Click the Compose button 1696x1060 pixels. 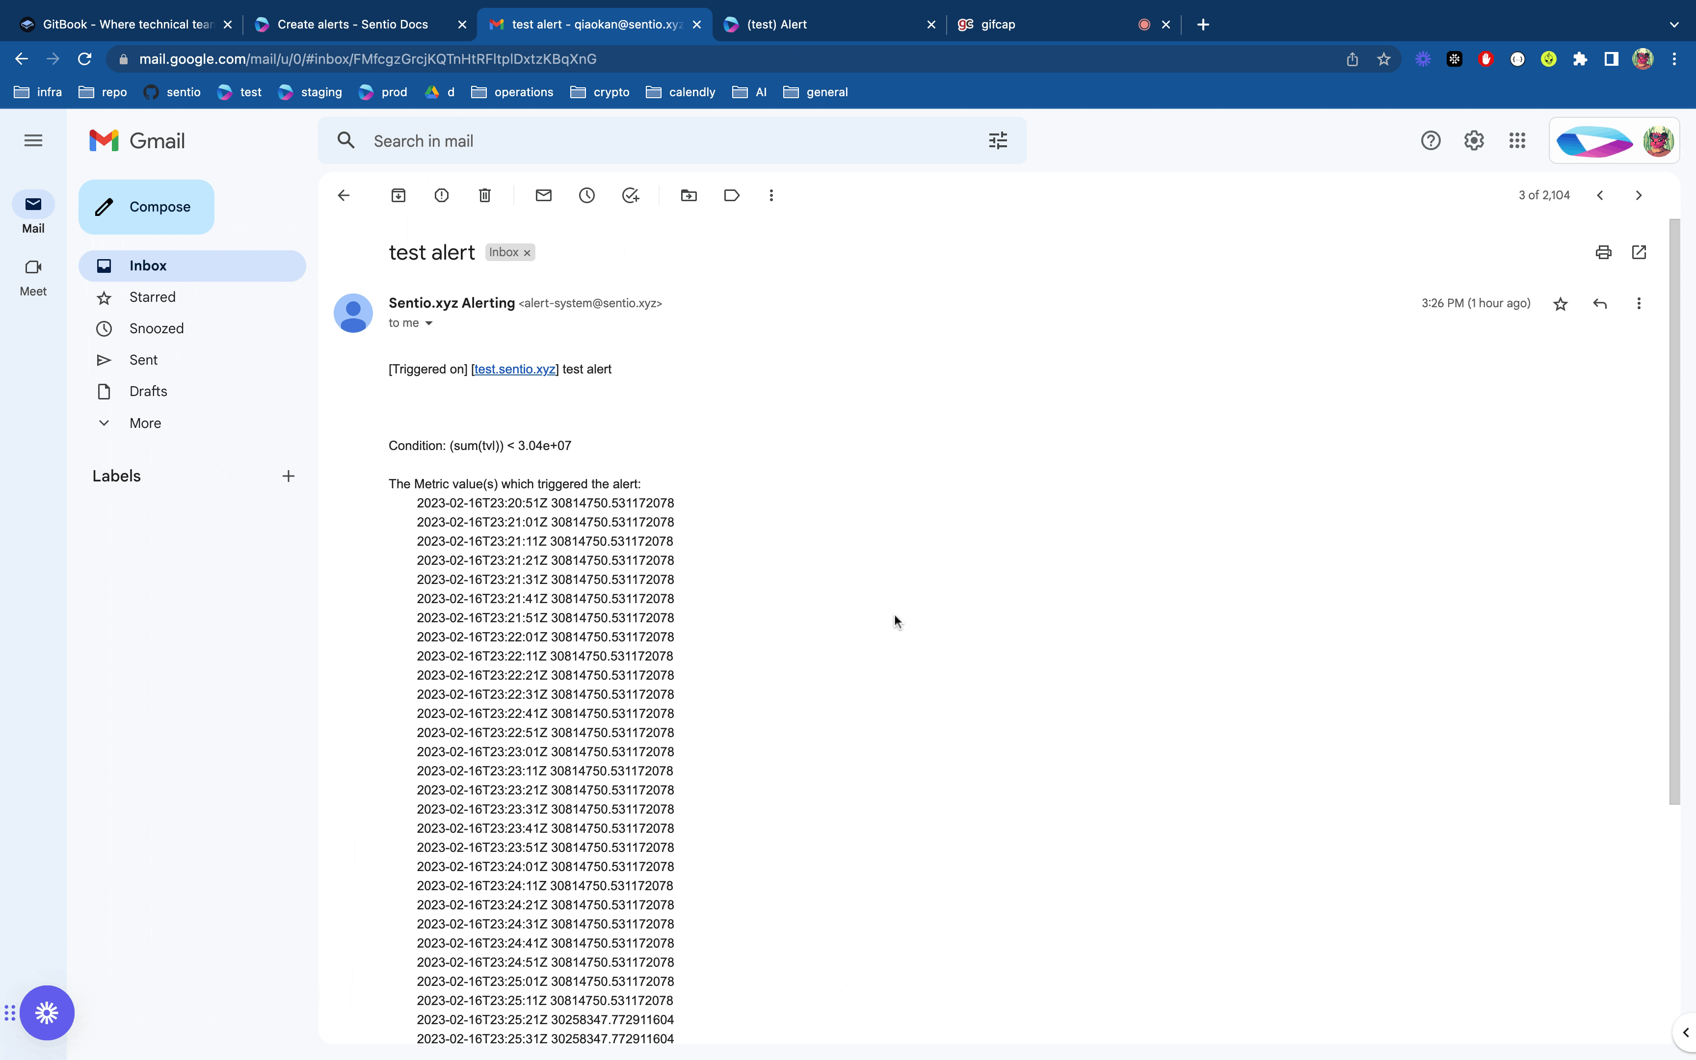146,207
